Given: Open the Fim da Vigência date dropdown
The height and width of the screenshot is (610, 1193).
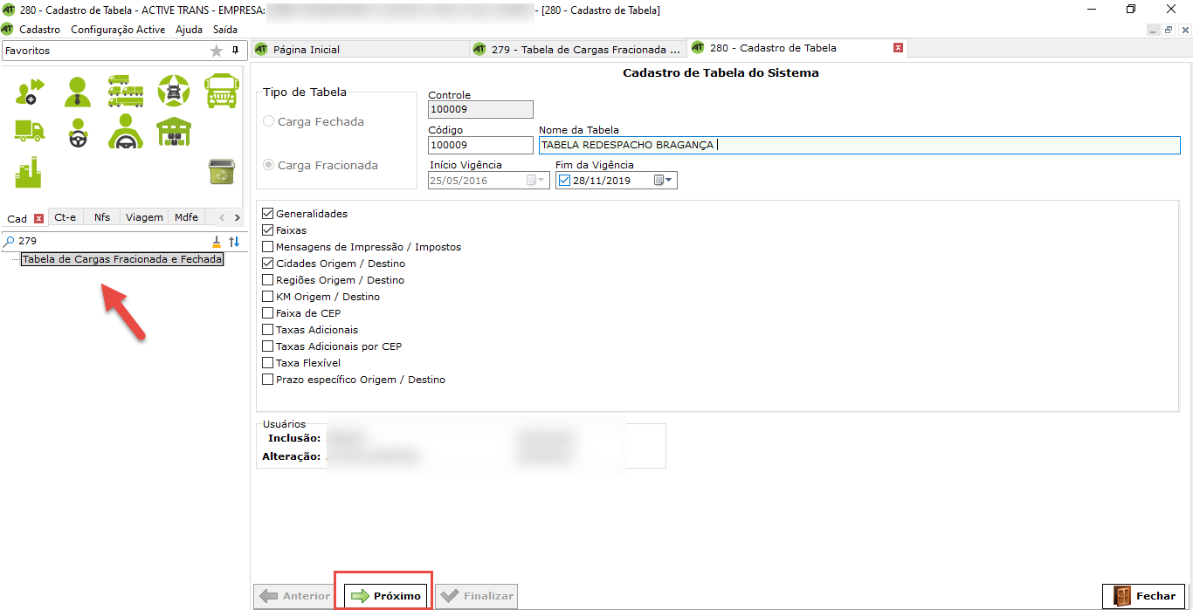Looking at the screenshot, I should 668,181.
